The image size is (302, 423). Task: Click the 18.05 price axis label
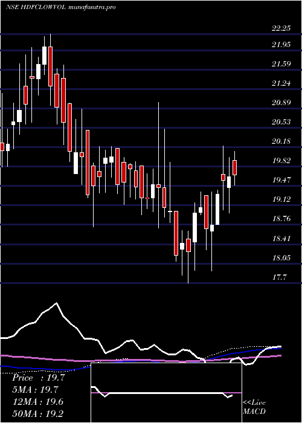[281, 258]
